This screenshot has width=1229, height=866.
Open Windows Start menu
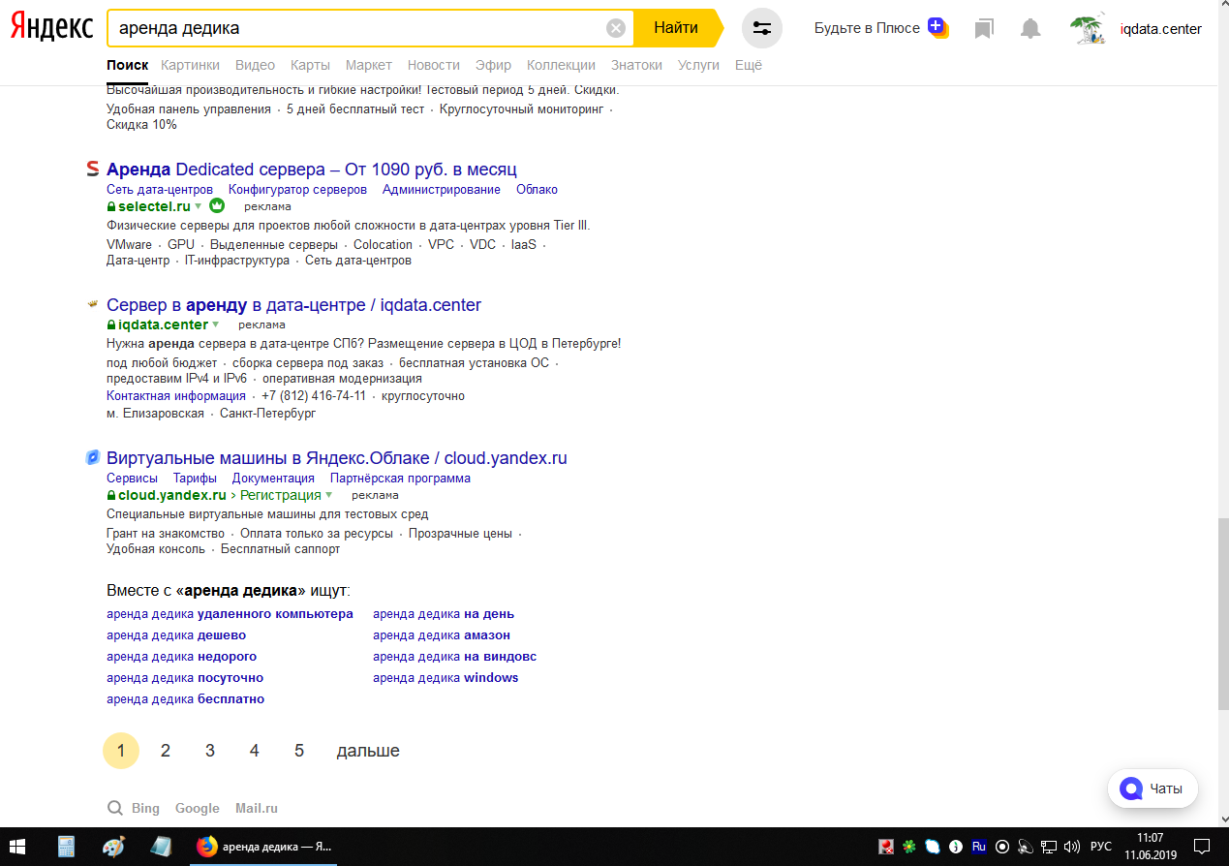[18, 847]
